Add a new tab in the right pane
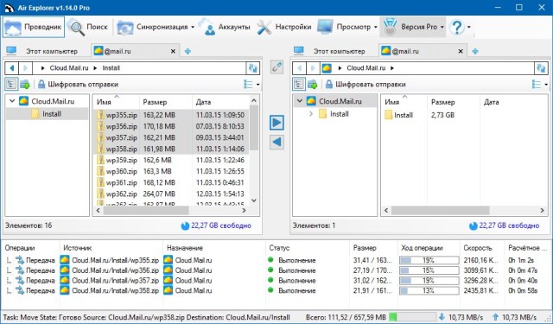This screenshot has height=324, width=553. (x=475, y=52)
